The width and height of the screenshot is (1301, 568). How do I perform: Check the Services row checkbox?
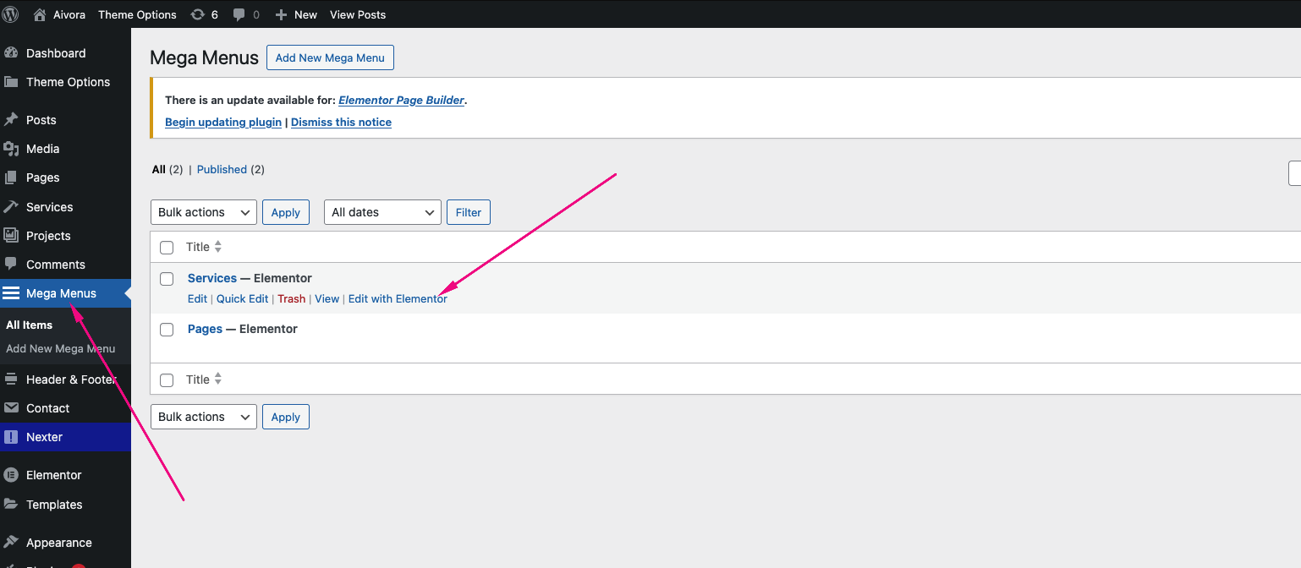pos(167,279)
